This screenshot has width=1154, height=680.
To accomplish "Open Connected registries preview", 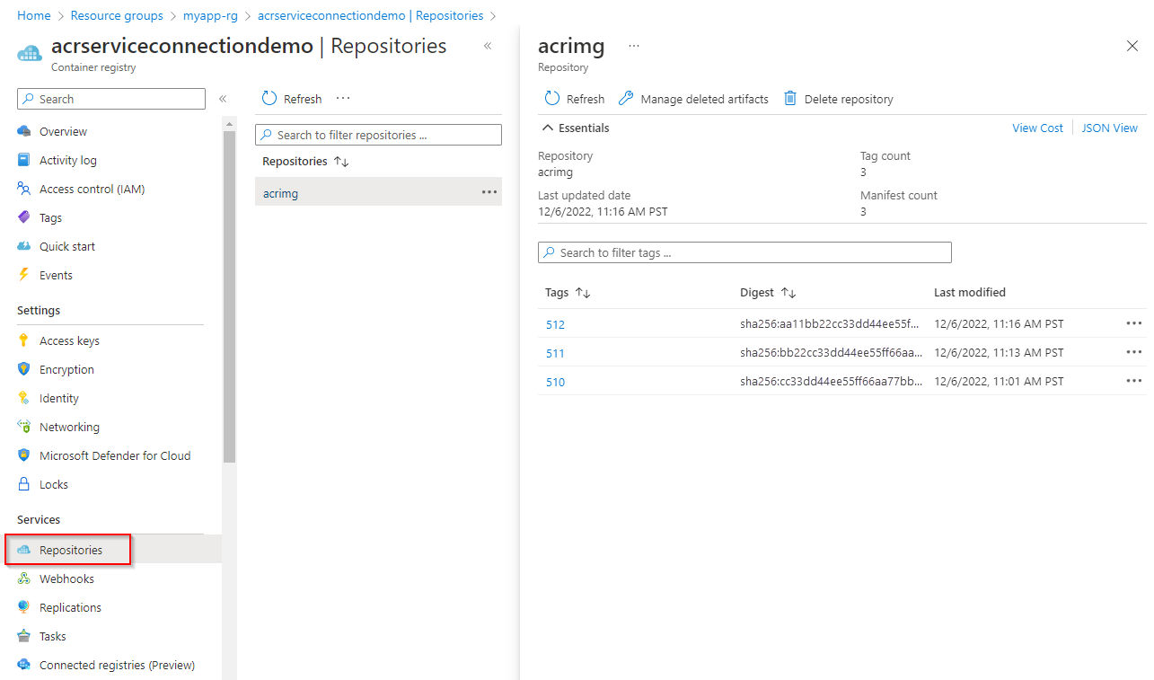I will [x=118, y=664].
